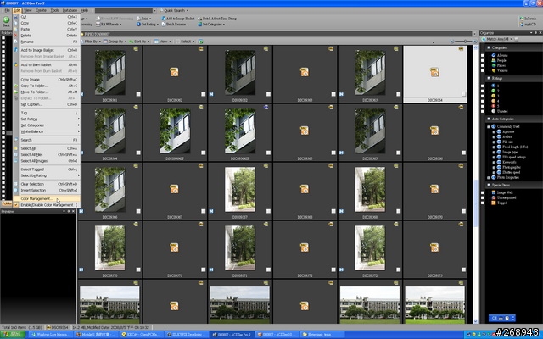Screen dimensions: 543x339
Task: Choose Select All from Edit menu
Action: [47, 148]
